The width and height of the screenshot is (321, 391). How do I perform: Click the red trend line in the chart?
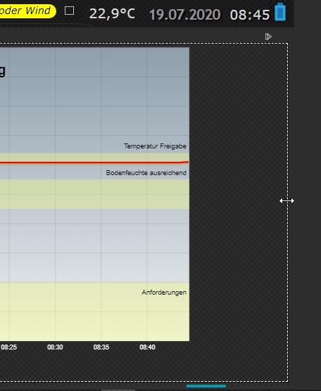[94, 162]
